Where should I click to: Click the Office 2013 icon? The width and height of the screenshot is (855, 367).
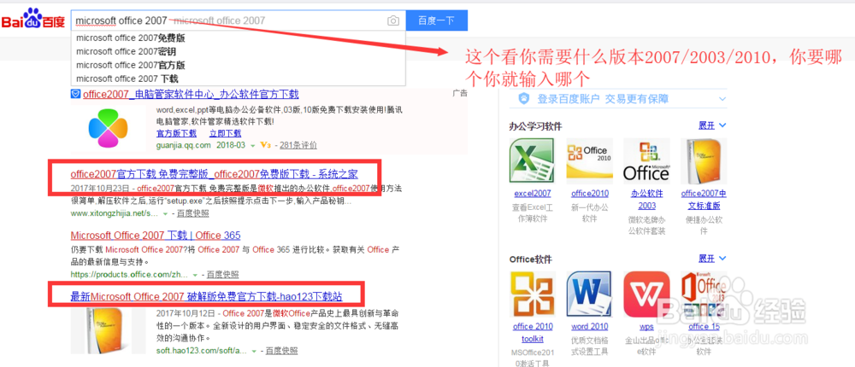click(x=704, y=294)
